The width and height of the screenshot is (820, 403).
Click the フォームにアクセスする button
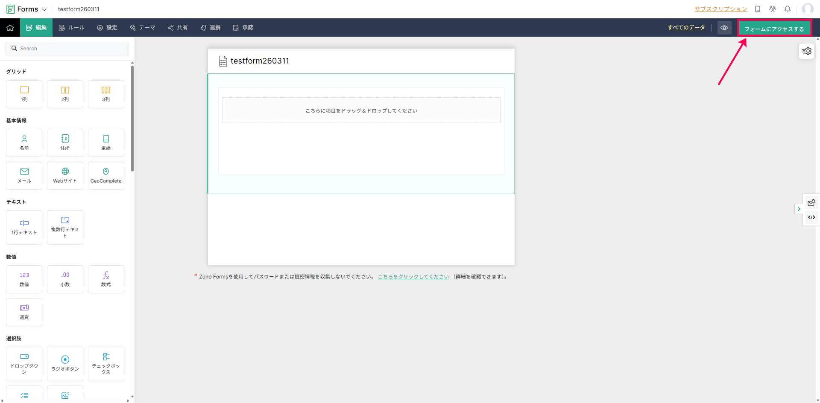tap(774, 29)
